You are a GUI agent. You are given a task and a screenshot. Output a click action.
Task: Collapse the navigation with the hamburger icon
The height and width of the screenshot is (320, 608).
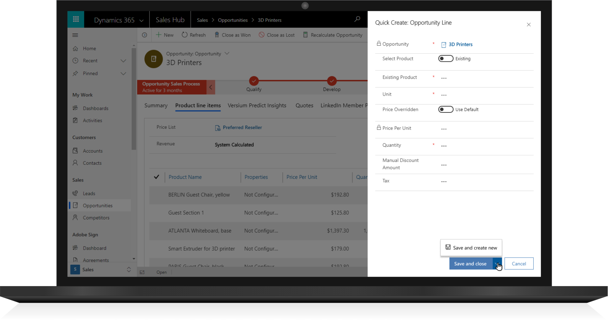coord(75,35)
